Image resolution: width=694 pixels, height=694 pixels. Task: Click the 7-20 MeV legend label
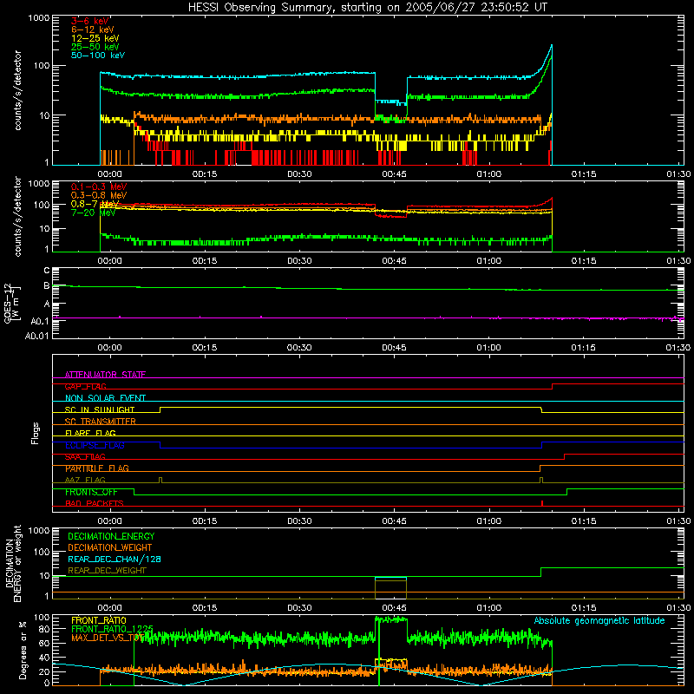tap(93, 213)
